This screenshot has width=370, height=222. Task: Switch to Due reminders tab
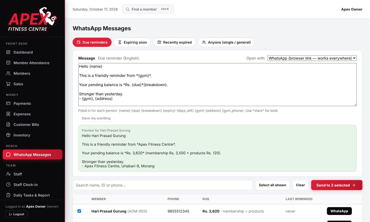coord(92,42)
